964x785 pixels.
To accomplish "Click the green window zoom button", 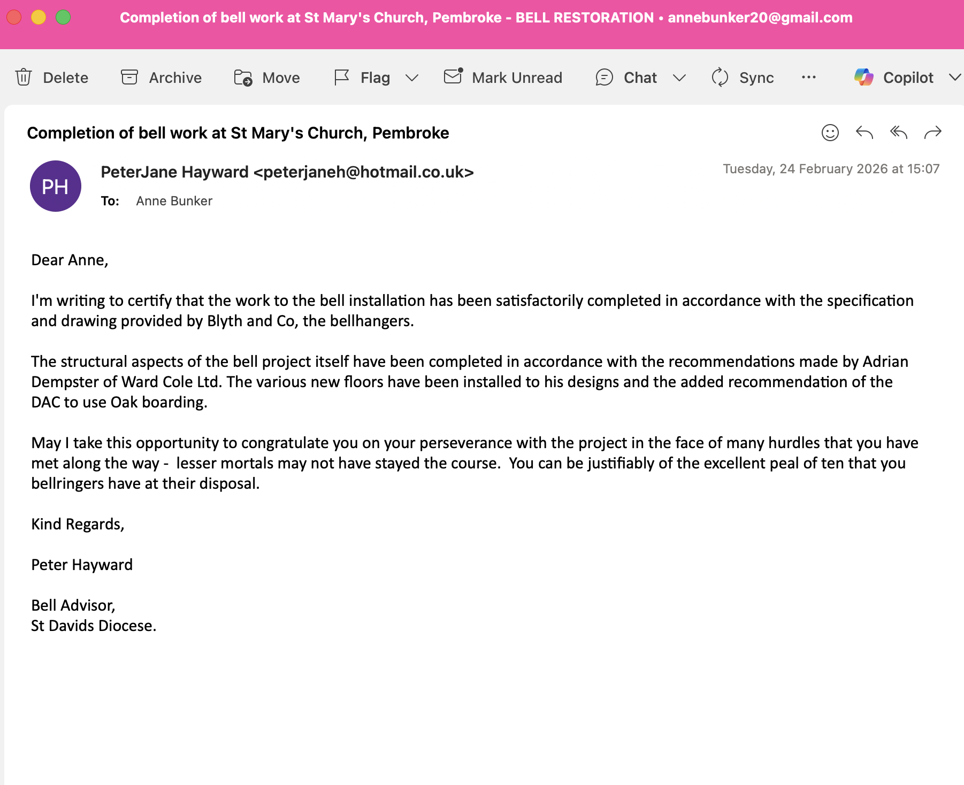I will click(63, 18).
